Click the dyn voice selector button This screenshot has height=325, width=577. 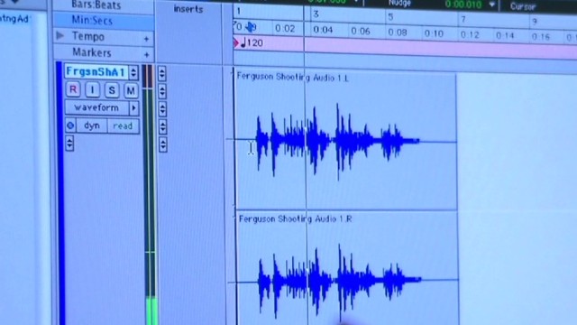click(x=92, y=125)
